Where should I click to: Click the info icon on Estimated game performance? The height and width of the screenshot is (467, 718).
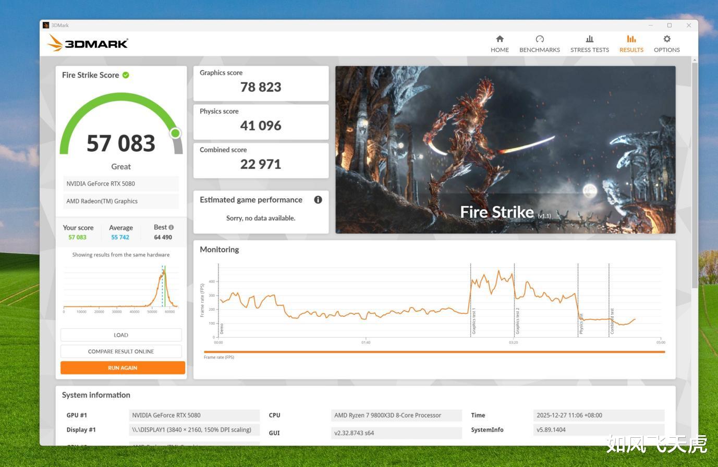click(318, 200)
